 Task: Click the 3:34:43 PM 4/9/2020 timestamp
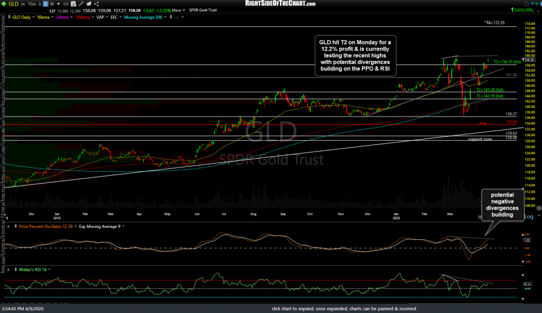coord(23,308)
